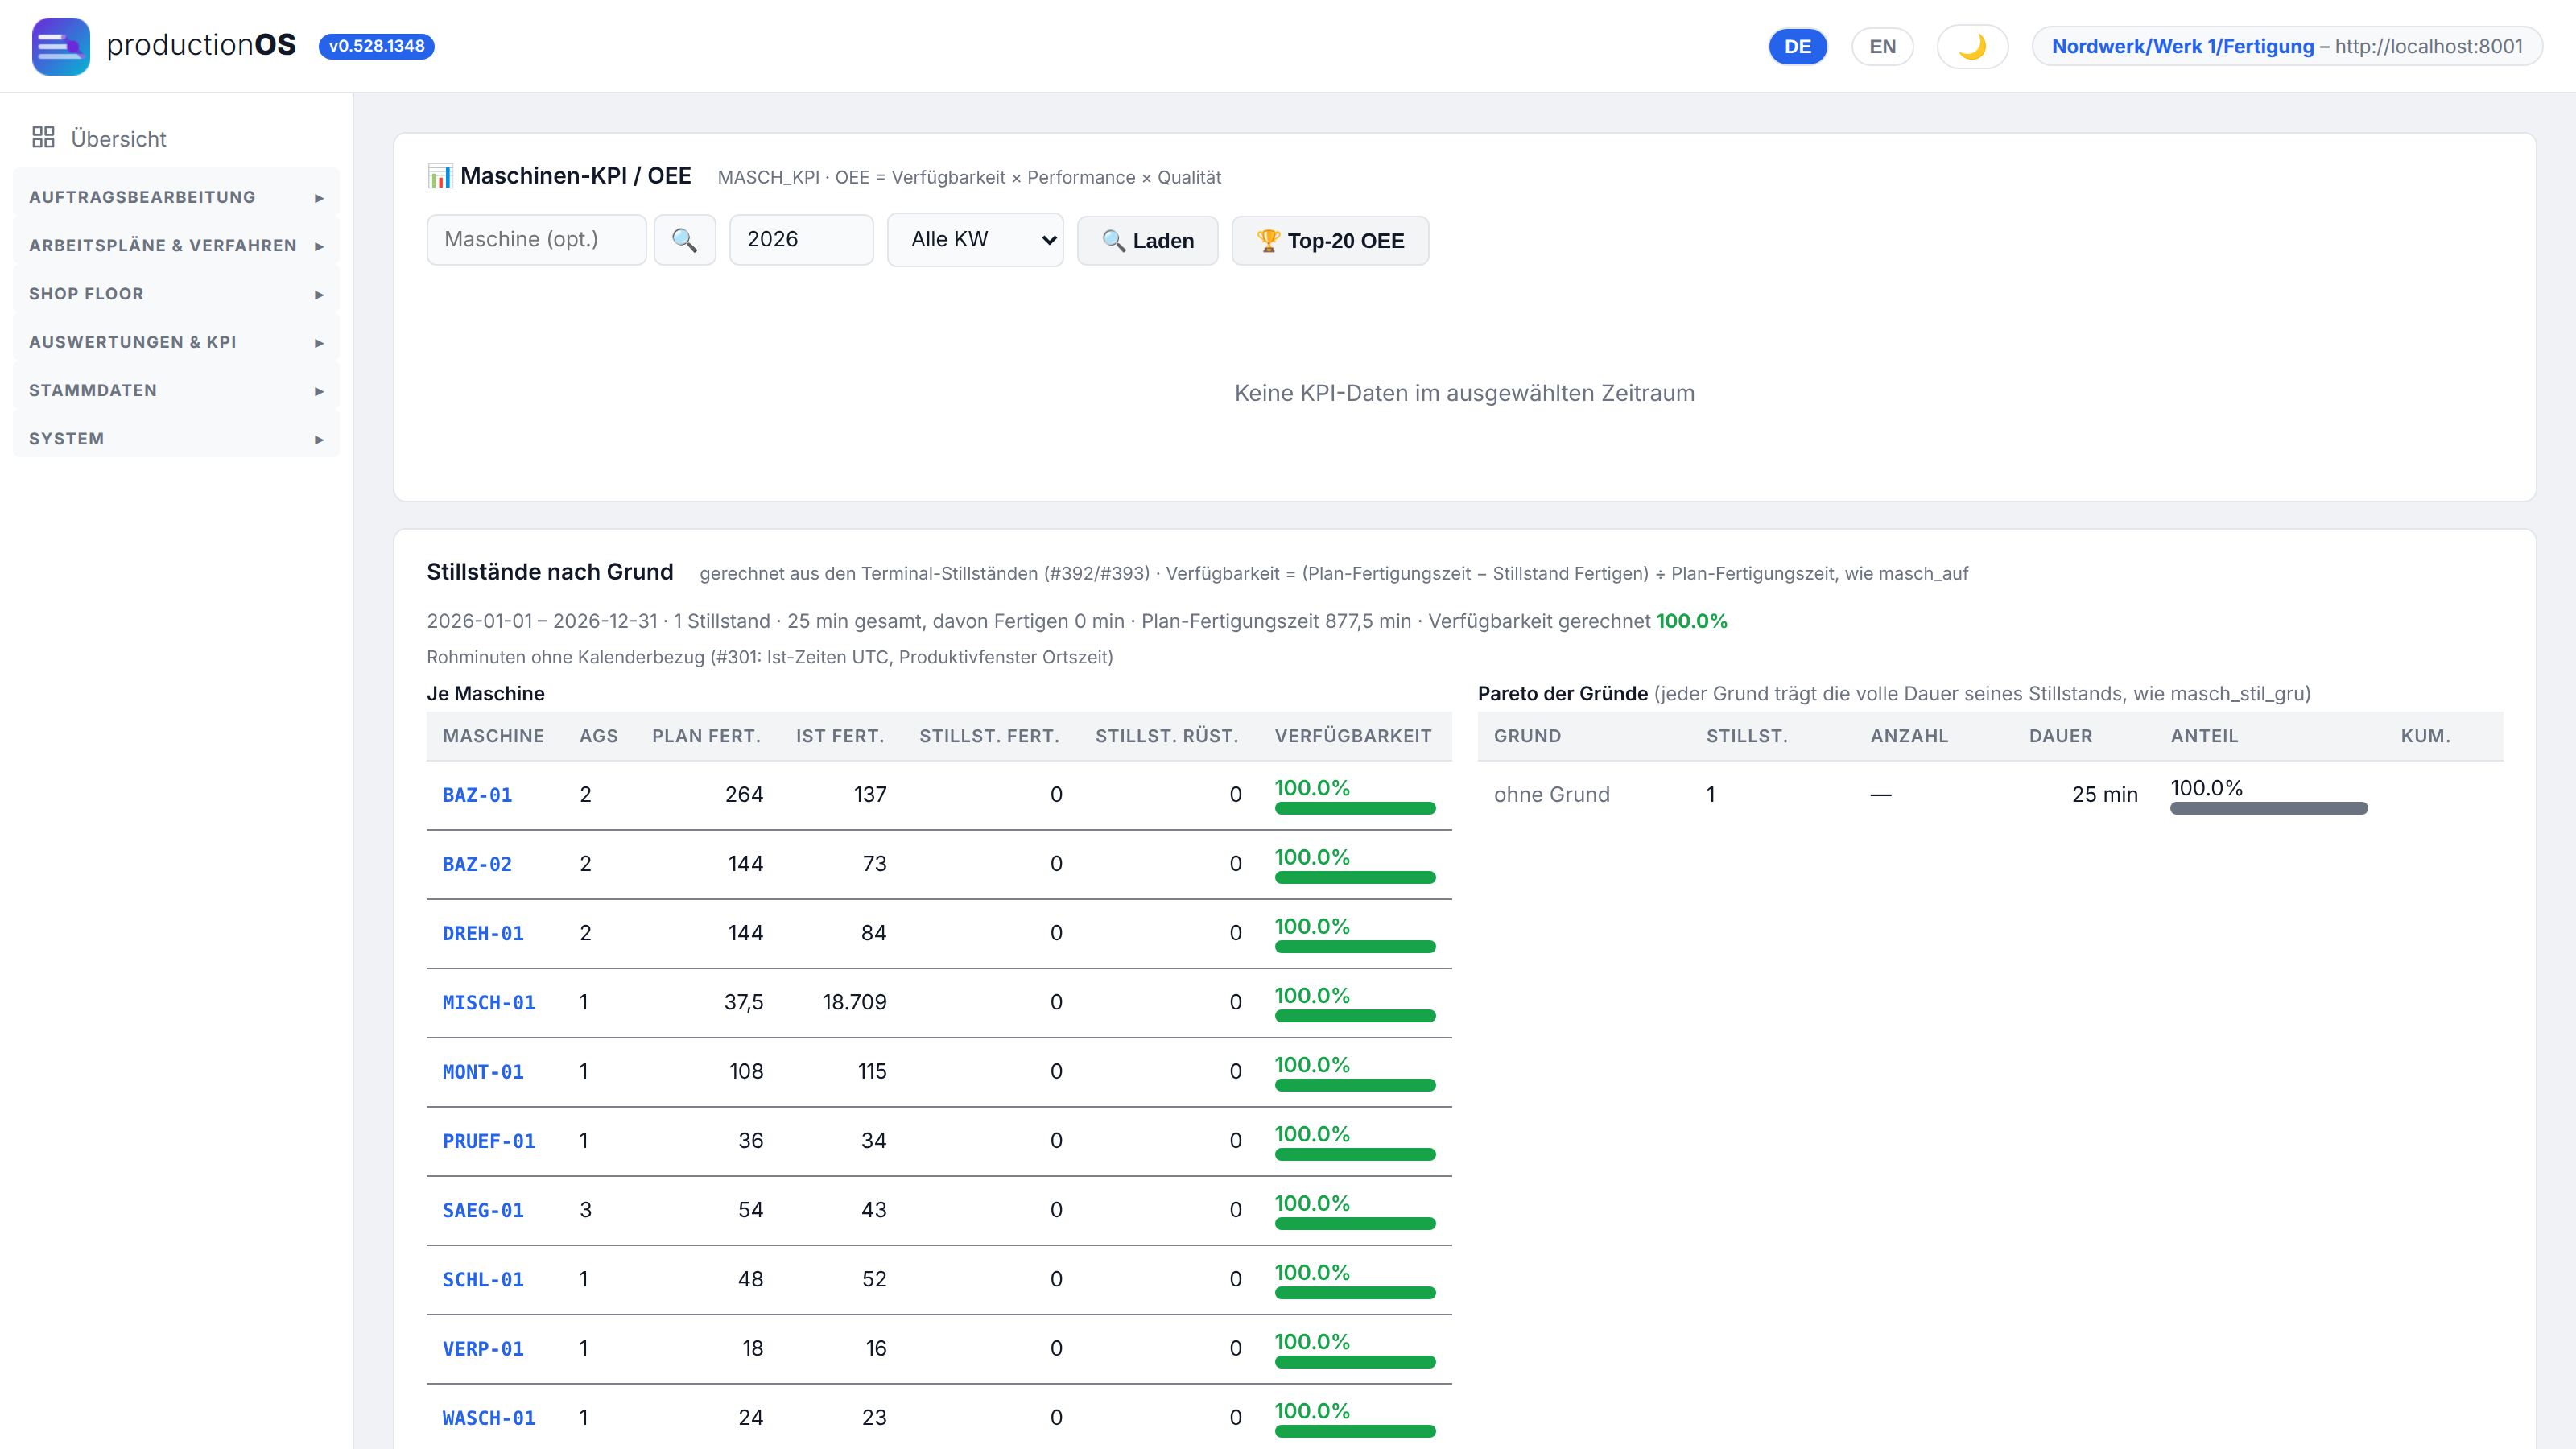This screenshot has height=1449, width=2576.
Task: Click the magnifier machine search button
Action: pos(684,240)
